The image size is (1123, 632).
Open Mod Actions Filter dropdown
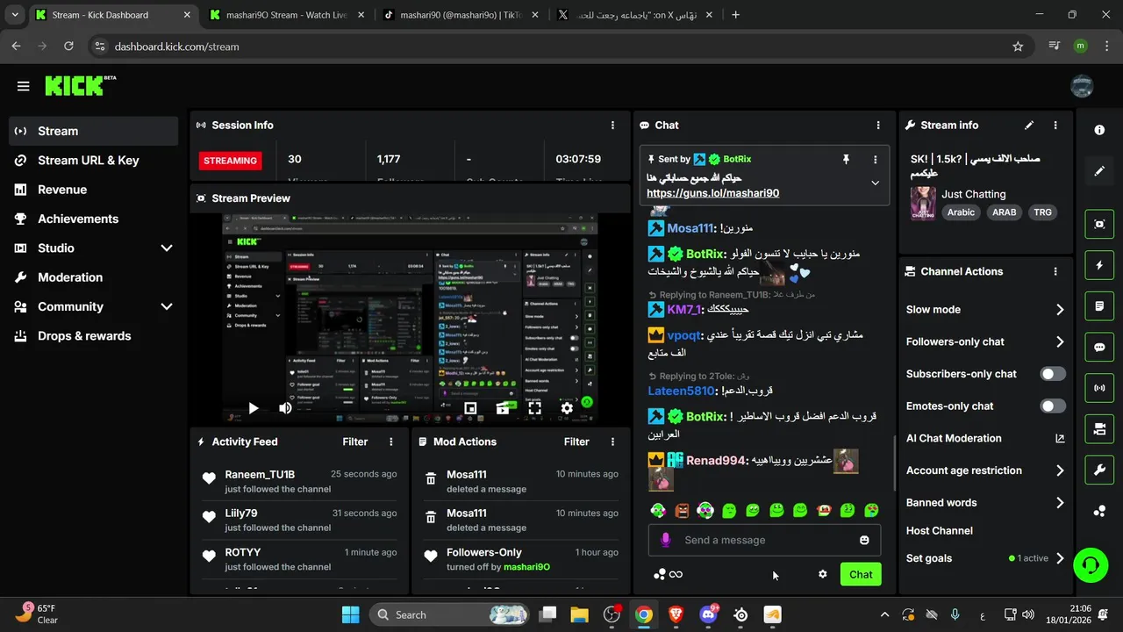[x=576, y=442]
